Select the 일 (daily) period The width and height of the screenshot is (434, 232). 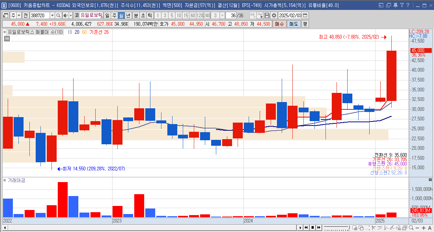(107, 15)
